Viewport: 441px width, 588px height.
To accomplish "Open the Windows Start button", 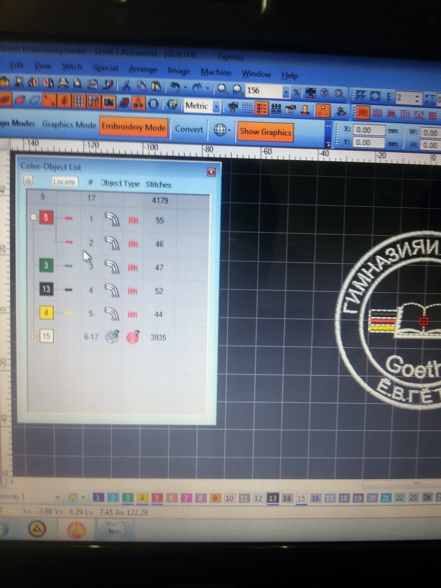I will [3, 529].
